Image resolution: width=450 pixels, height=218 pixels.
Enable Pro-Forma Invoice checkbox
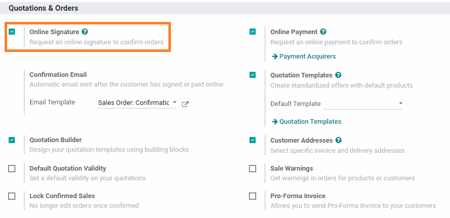click(253, 196)
